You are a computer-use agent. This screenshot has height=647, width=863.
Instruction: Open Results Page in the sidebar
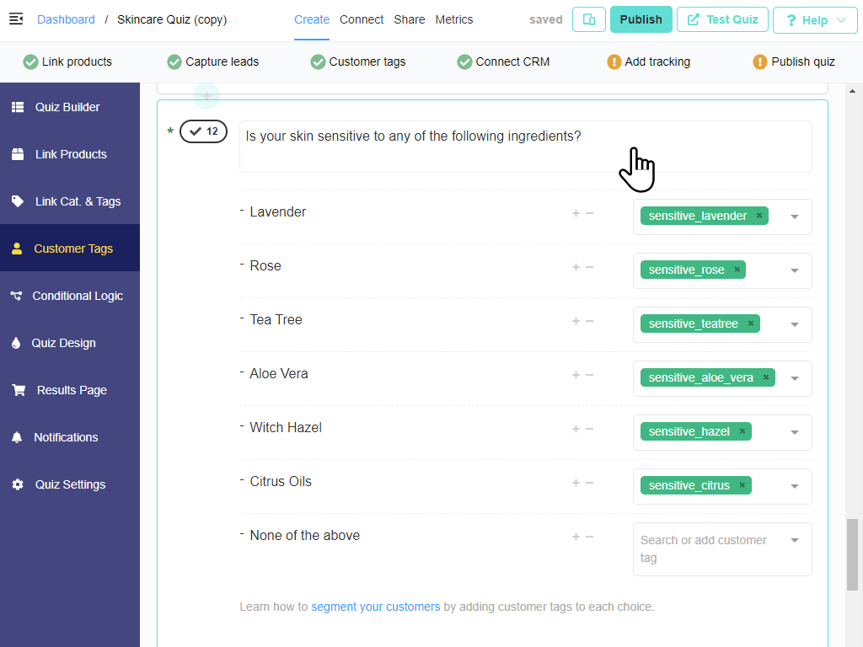click(x=70, y=390)
